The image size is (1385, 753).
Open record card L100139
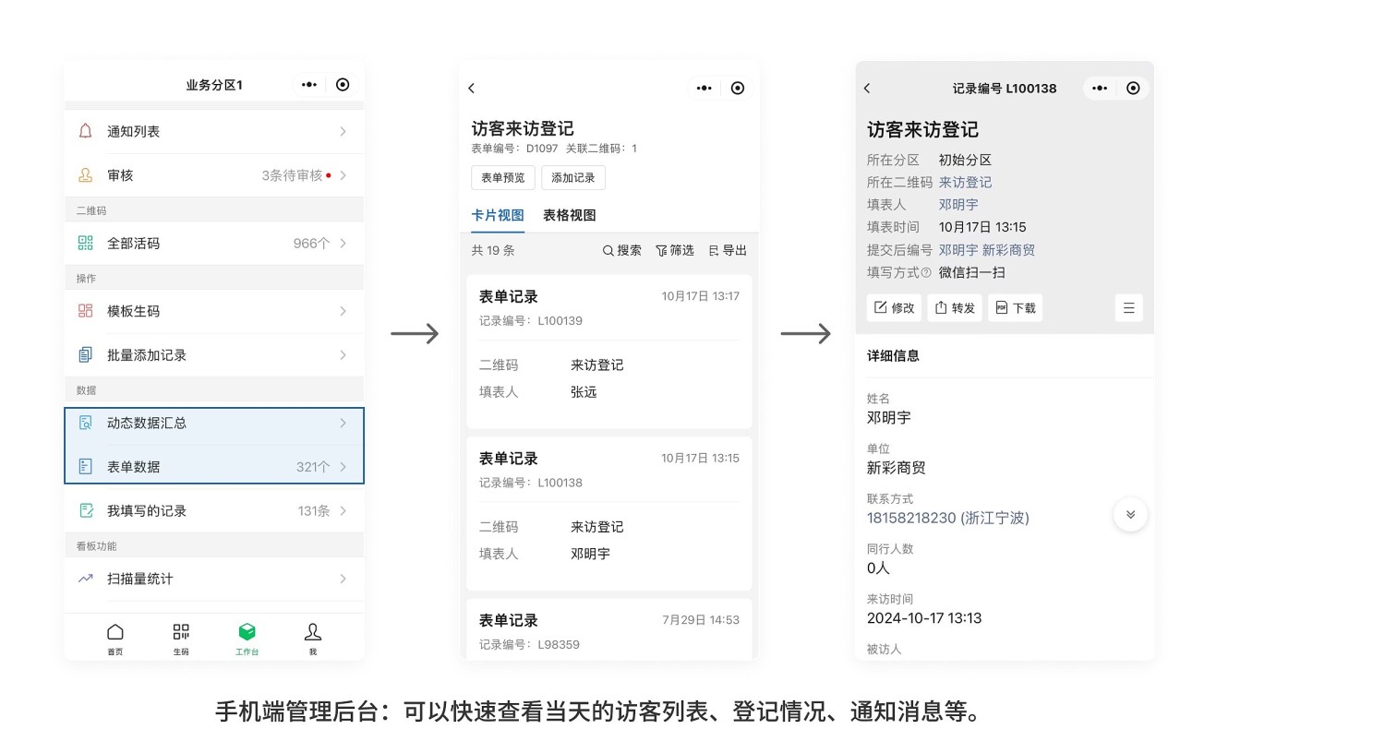[609, 352]
